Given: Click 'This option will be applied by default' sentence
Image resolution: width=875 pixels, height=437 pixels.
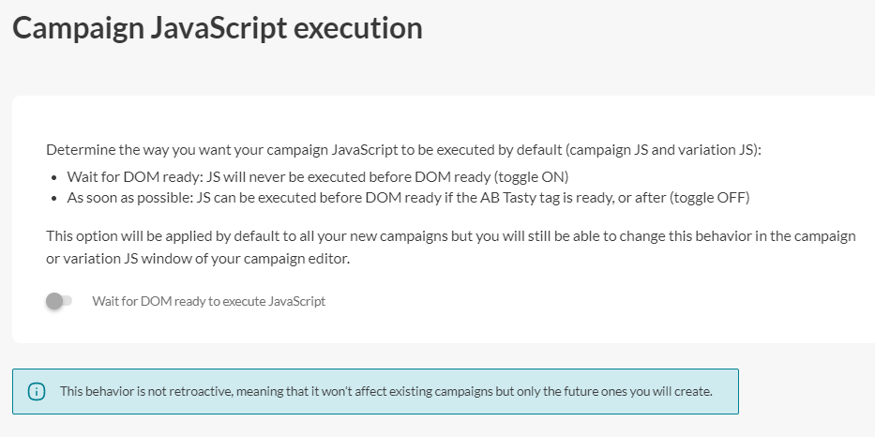Looking at the screenshot, I should [451, 248].
